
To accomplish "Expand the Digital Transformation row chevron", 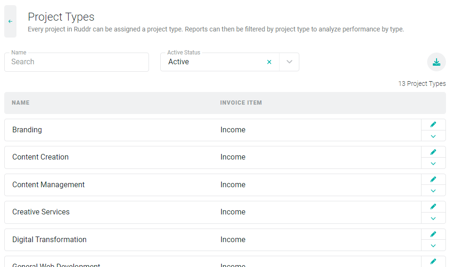I will tap(433, 245).
